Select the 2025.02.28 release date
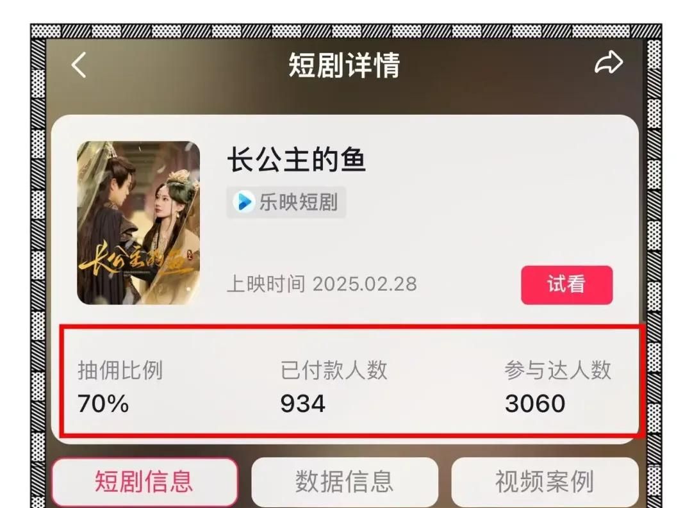The image size is (692, 508). tap(365, 284)
